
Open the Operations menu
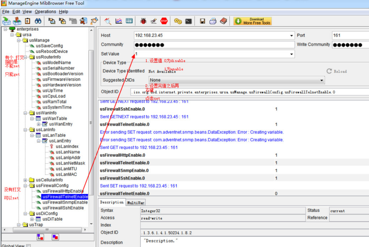45,12
